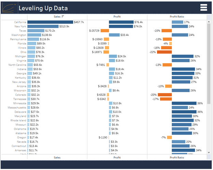Open the hamburger menu
The width and height of the screenshot is (213, 170).
(x=203, y=8)
